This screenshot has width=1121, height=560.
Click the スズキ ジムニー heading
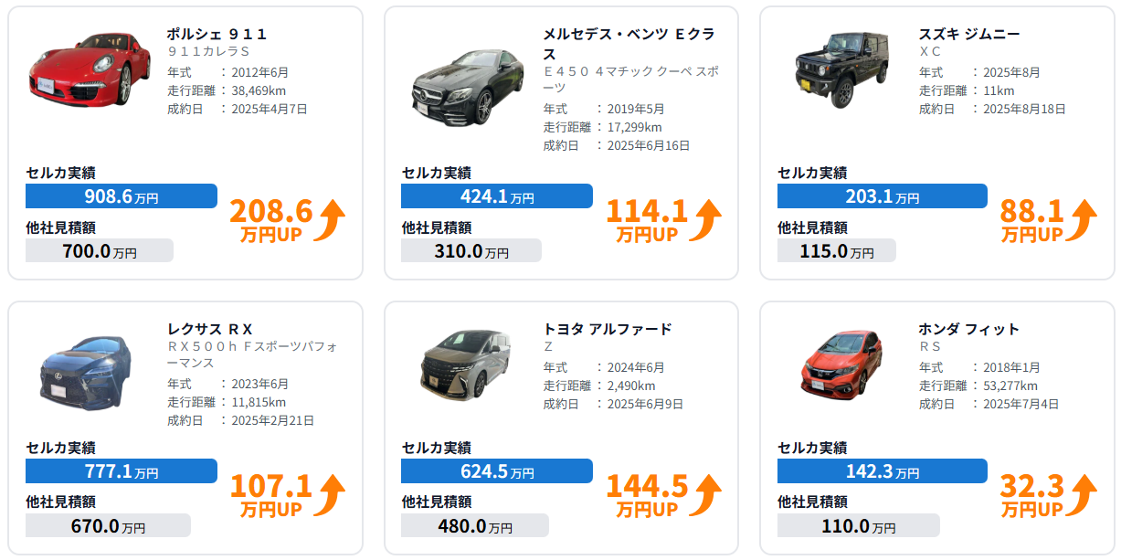pos(969,35)
